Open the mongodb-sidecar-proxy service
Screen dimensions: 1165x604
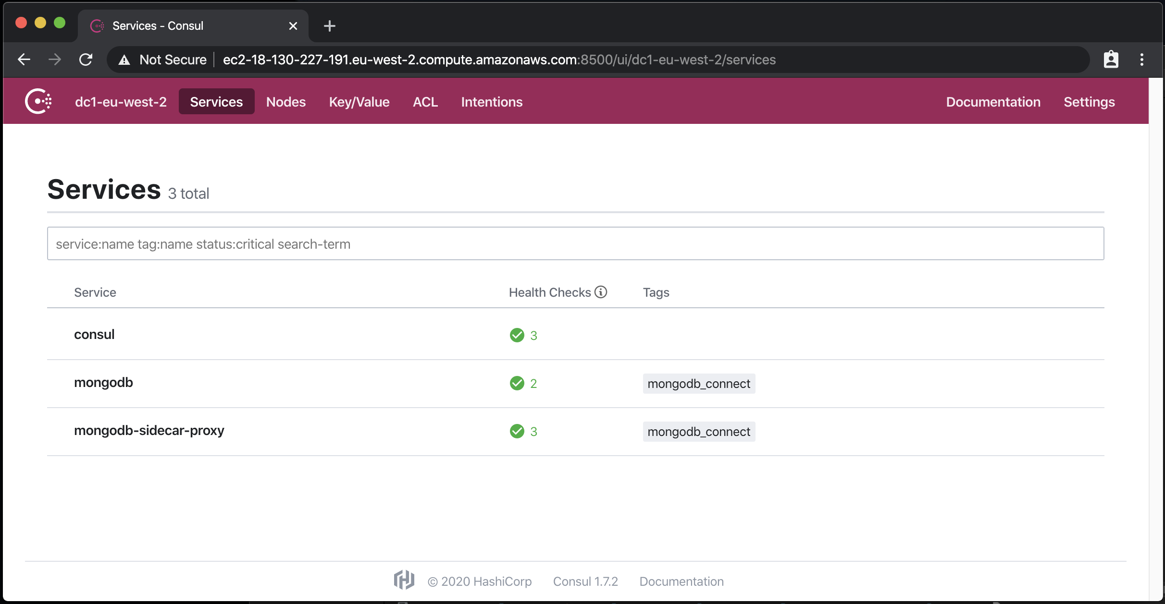tap(149, 431)
